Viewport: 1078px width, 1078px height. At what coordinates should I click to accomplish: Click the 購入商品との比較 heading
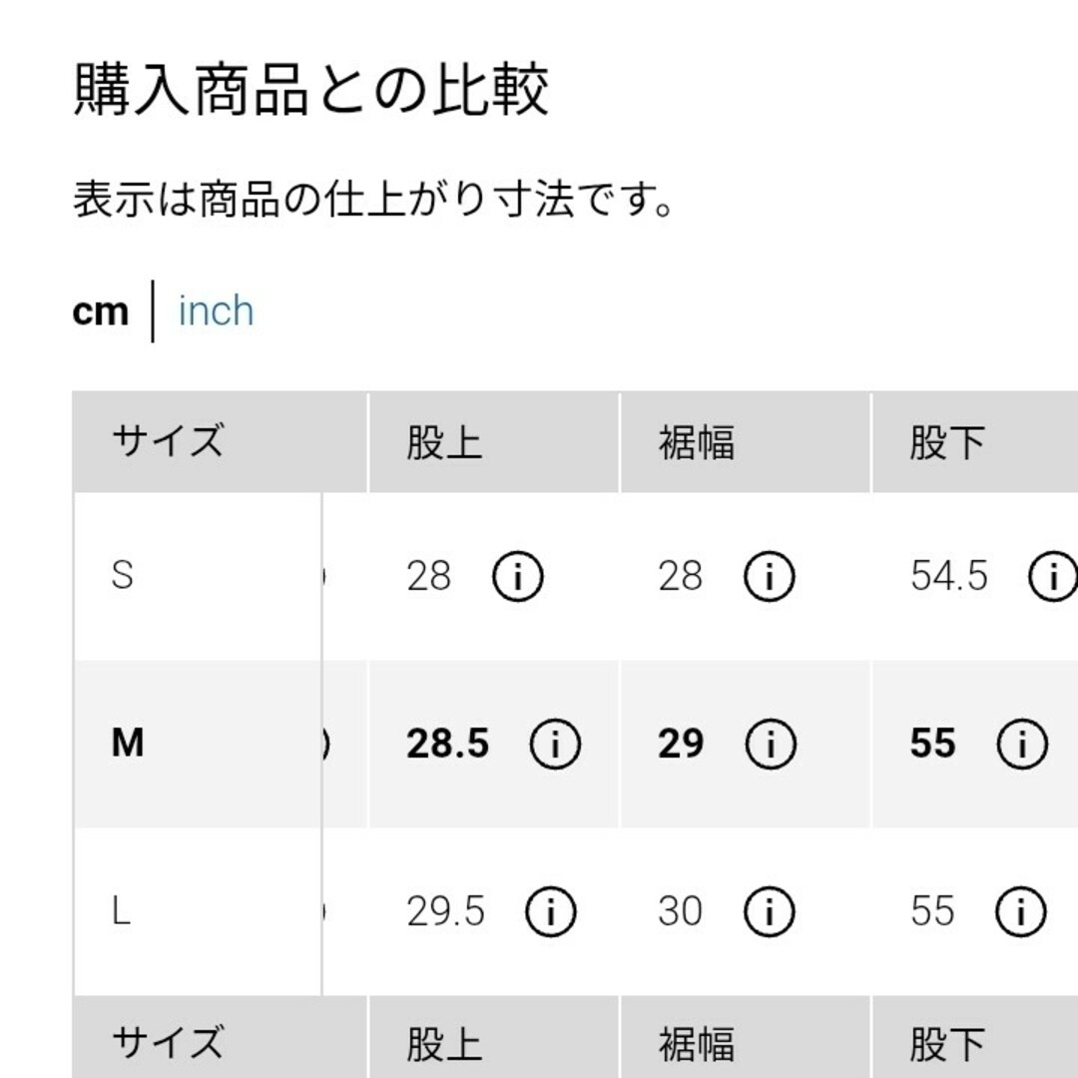[310, 90]
